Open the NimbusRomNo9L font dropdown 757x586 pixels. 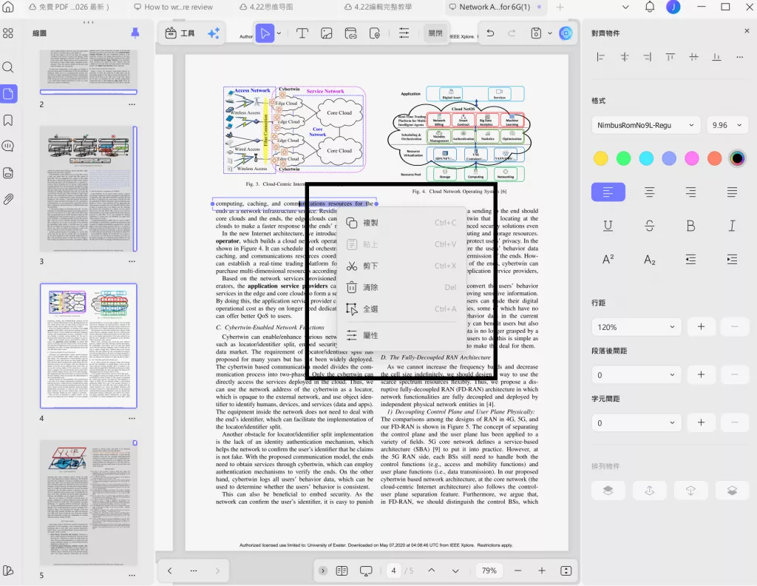point(645,126)
